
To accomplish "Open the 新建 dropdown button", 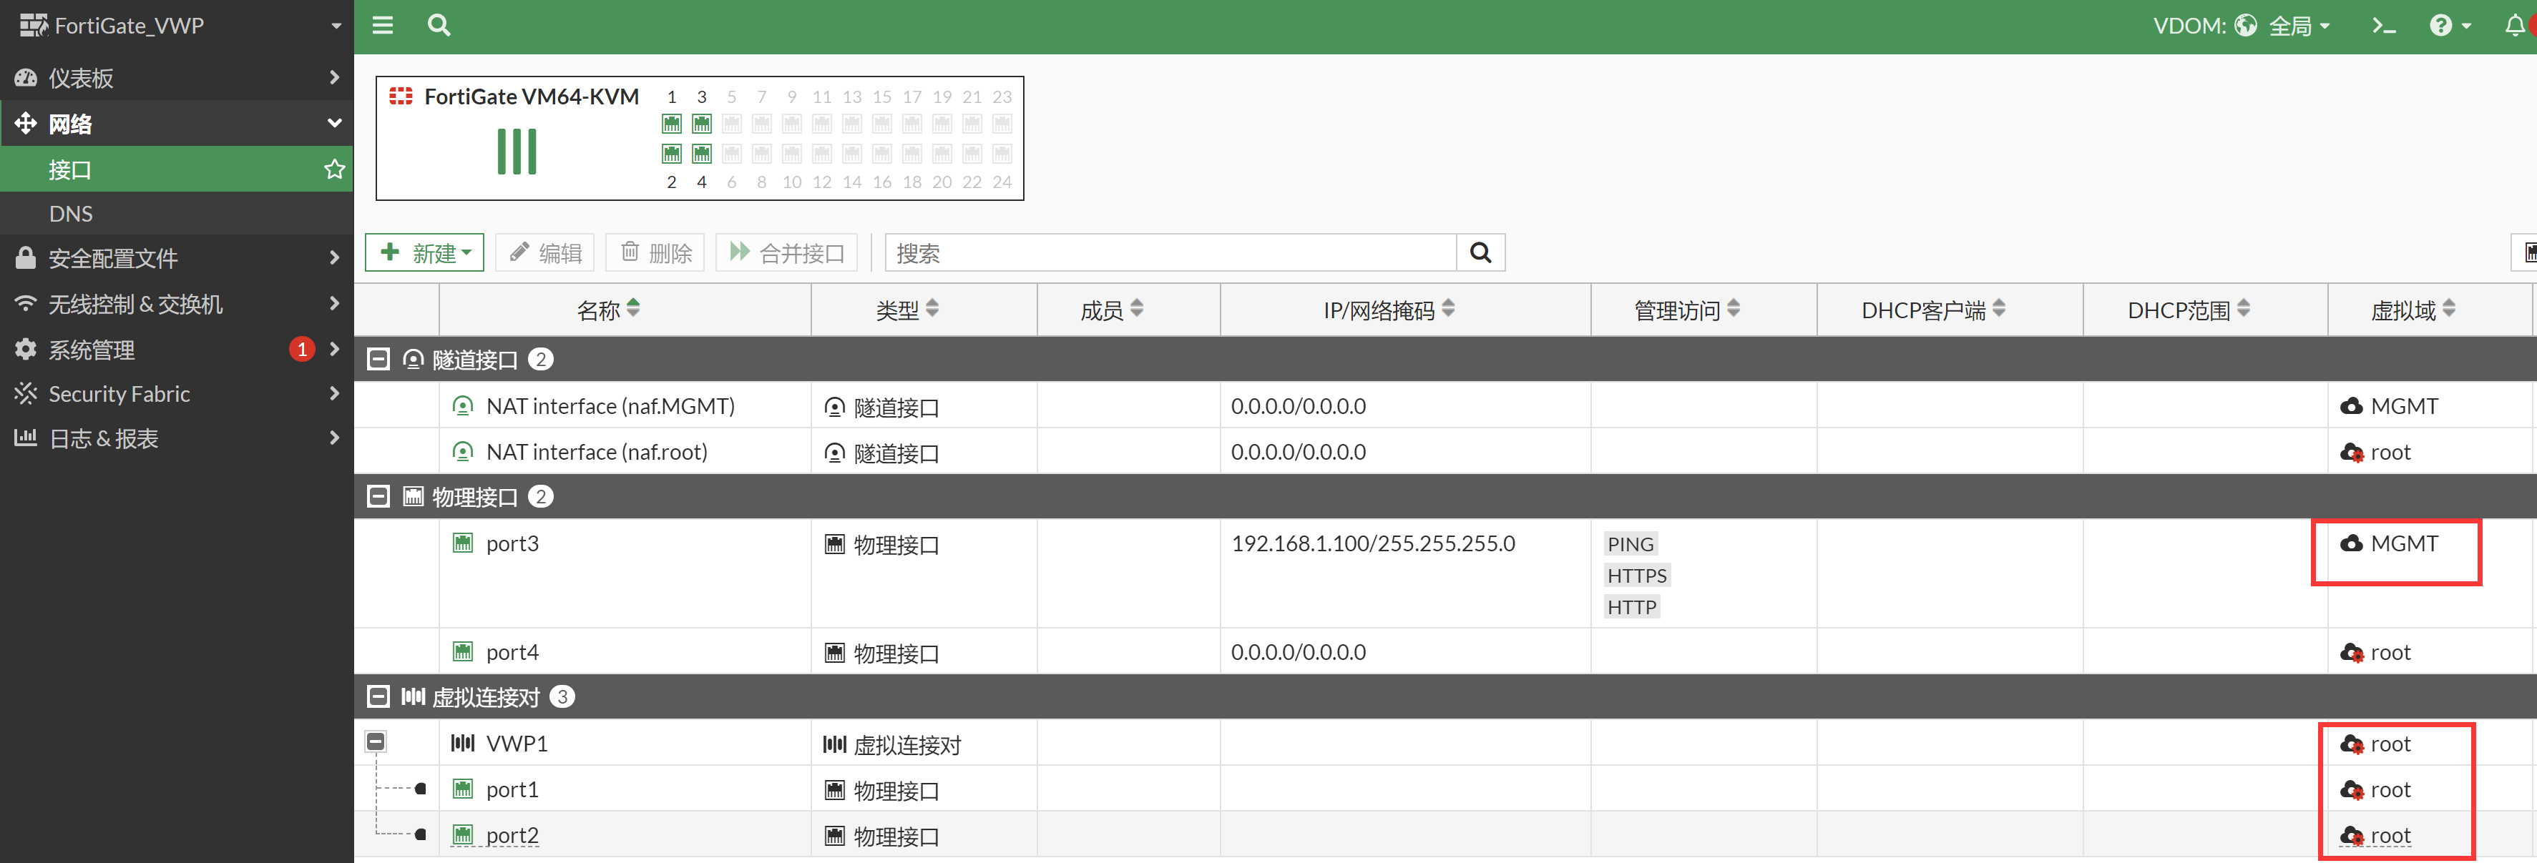I will (x=426, y=253).
